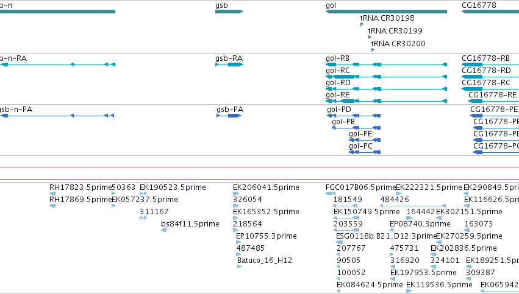Click EST EK119536.5prime
The image size is (519, 294).
(439, 285)
